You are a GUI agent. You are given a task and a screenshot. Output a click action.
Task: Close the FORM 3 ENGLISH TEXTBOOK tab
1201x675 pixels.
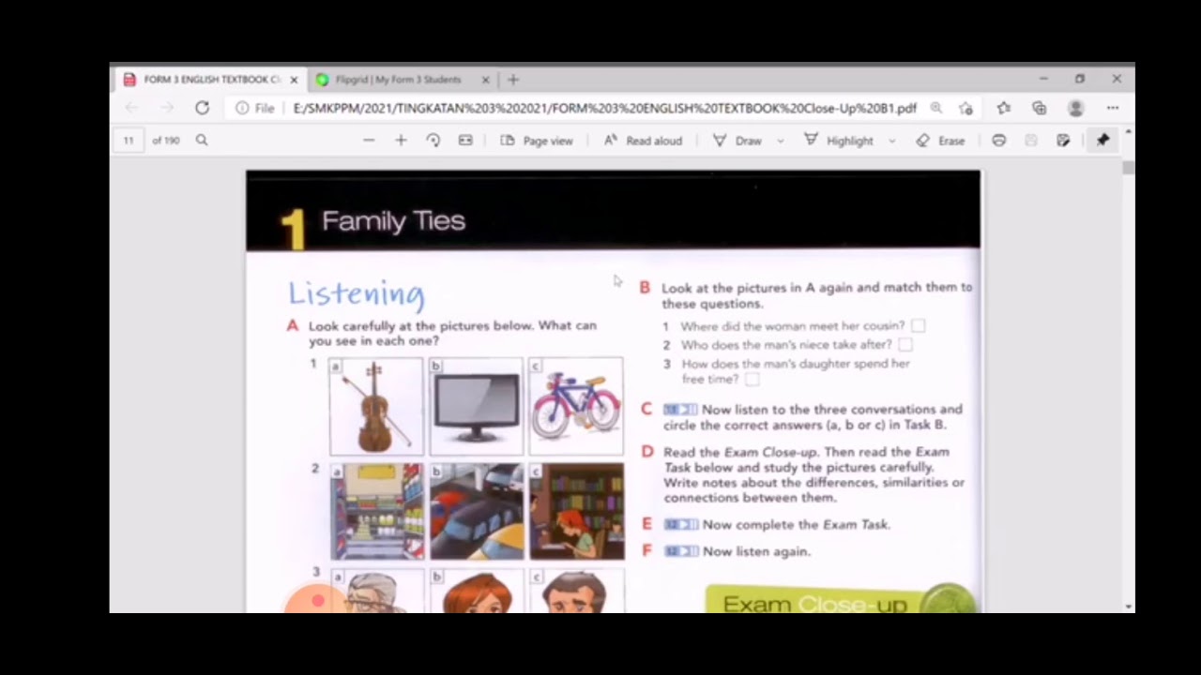[294, 80]
